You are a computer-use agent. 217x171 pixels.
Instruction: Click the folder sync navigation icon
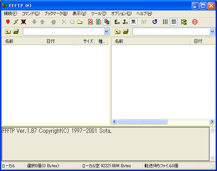coord(184,22)
